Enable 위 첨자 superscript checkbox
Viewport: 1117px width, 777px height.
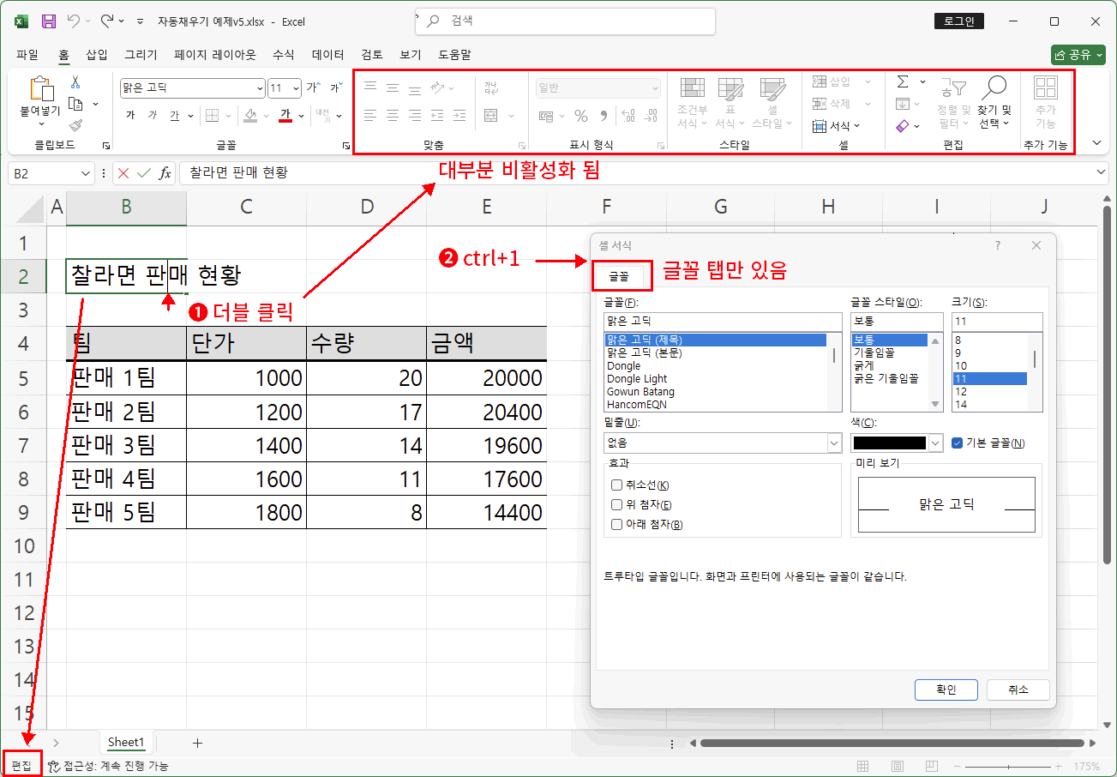coord(616,505)
